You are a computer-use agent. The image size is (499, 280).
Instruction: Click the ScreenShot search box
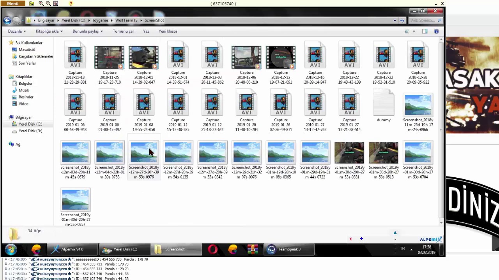425,20
